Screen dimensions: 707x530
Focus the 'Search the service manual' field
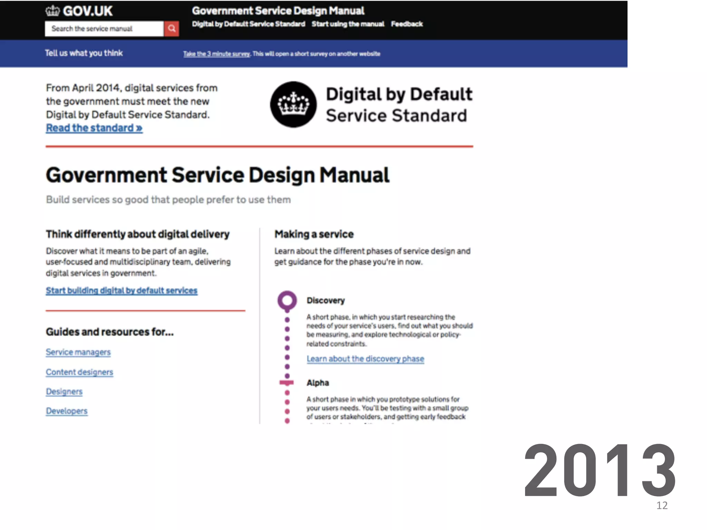[104, 29]
